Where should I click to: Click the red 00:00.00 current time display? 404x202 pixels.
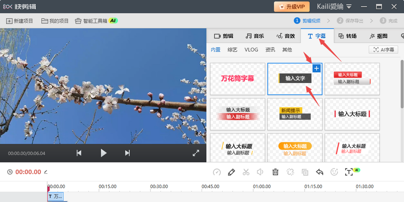click(28, 172)
